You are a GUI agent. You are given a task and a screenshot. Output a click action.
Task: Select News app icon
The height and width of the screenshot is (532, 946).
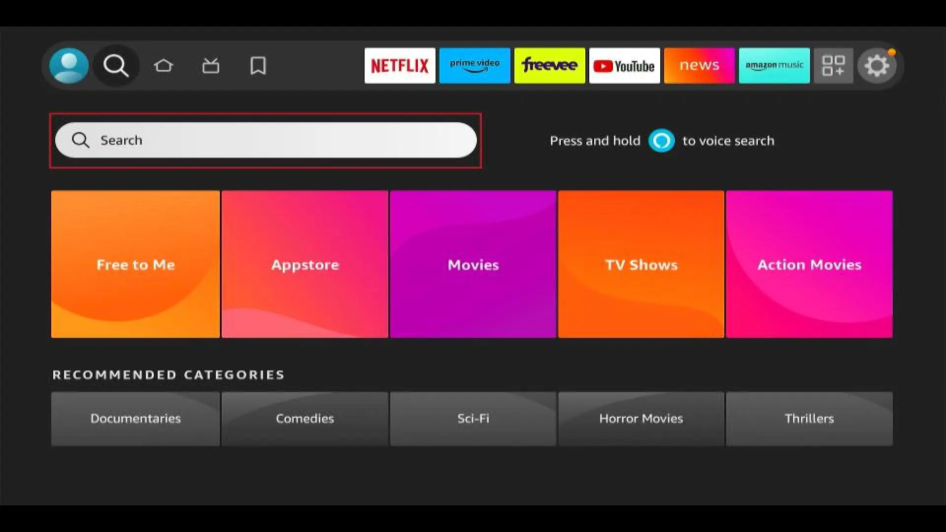pyautogui.click(x=699, y=65)
